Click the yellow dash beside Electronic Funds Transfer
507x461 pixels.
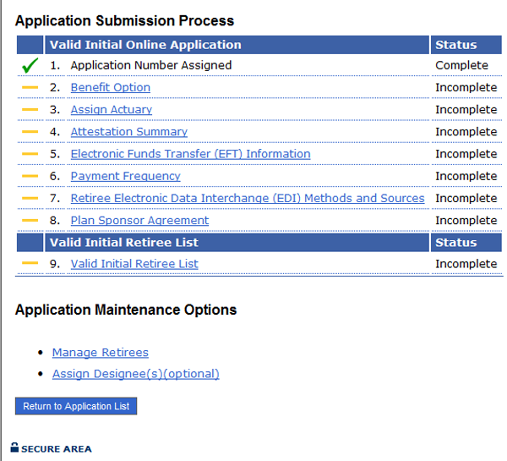tap(30, 154)
